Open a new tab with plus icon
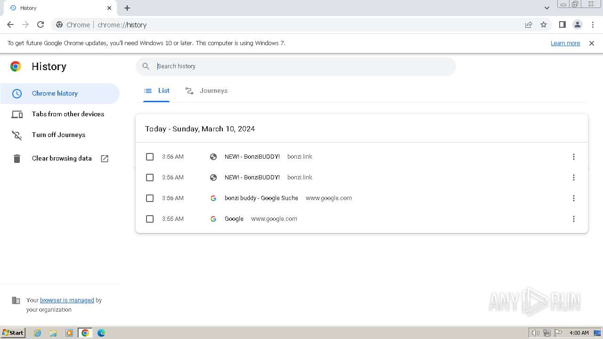Viewport: 603px width, 339px height. pos(127,8)
